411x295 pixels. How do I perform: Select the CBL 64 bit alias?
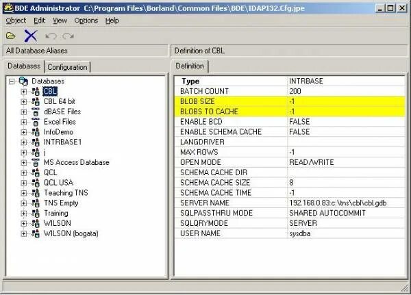pyautogui.click(x=60, y=101)
